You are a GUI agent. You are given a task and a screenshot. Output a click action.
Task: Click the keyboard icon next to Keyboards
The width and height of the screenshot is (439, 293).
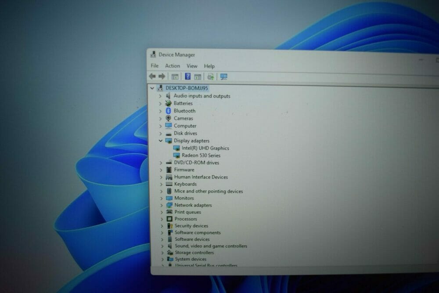tap(169, 184)
